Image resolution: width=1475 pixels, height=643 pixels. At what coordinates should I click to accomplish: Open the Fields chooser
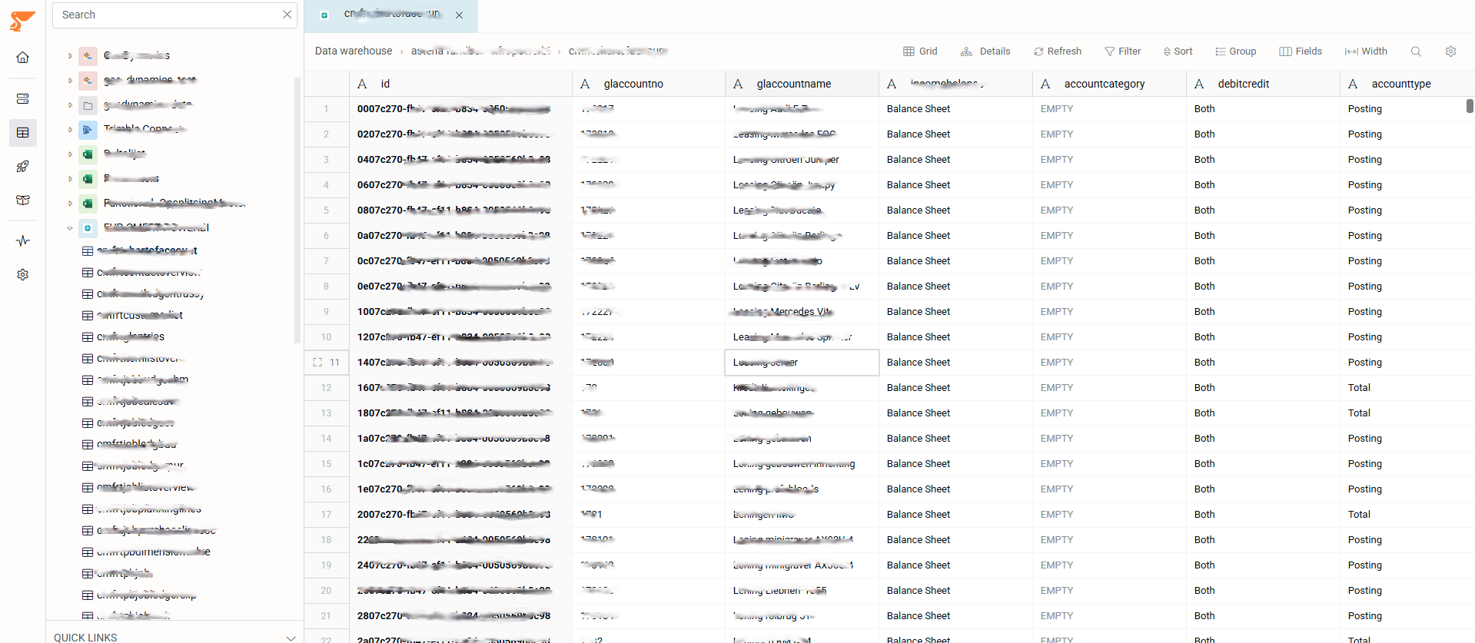pos(1301,51)
